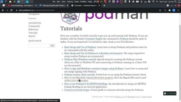181x102 pixels.
Task: Click the system volume speaker icon
Action: 133,2
